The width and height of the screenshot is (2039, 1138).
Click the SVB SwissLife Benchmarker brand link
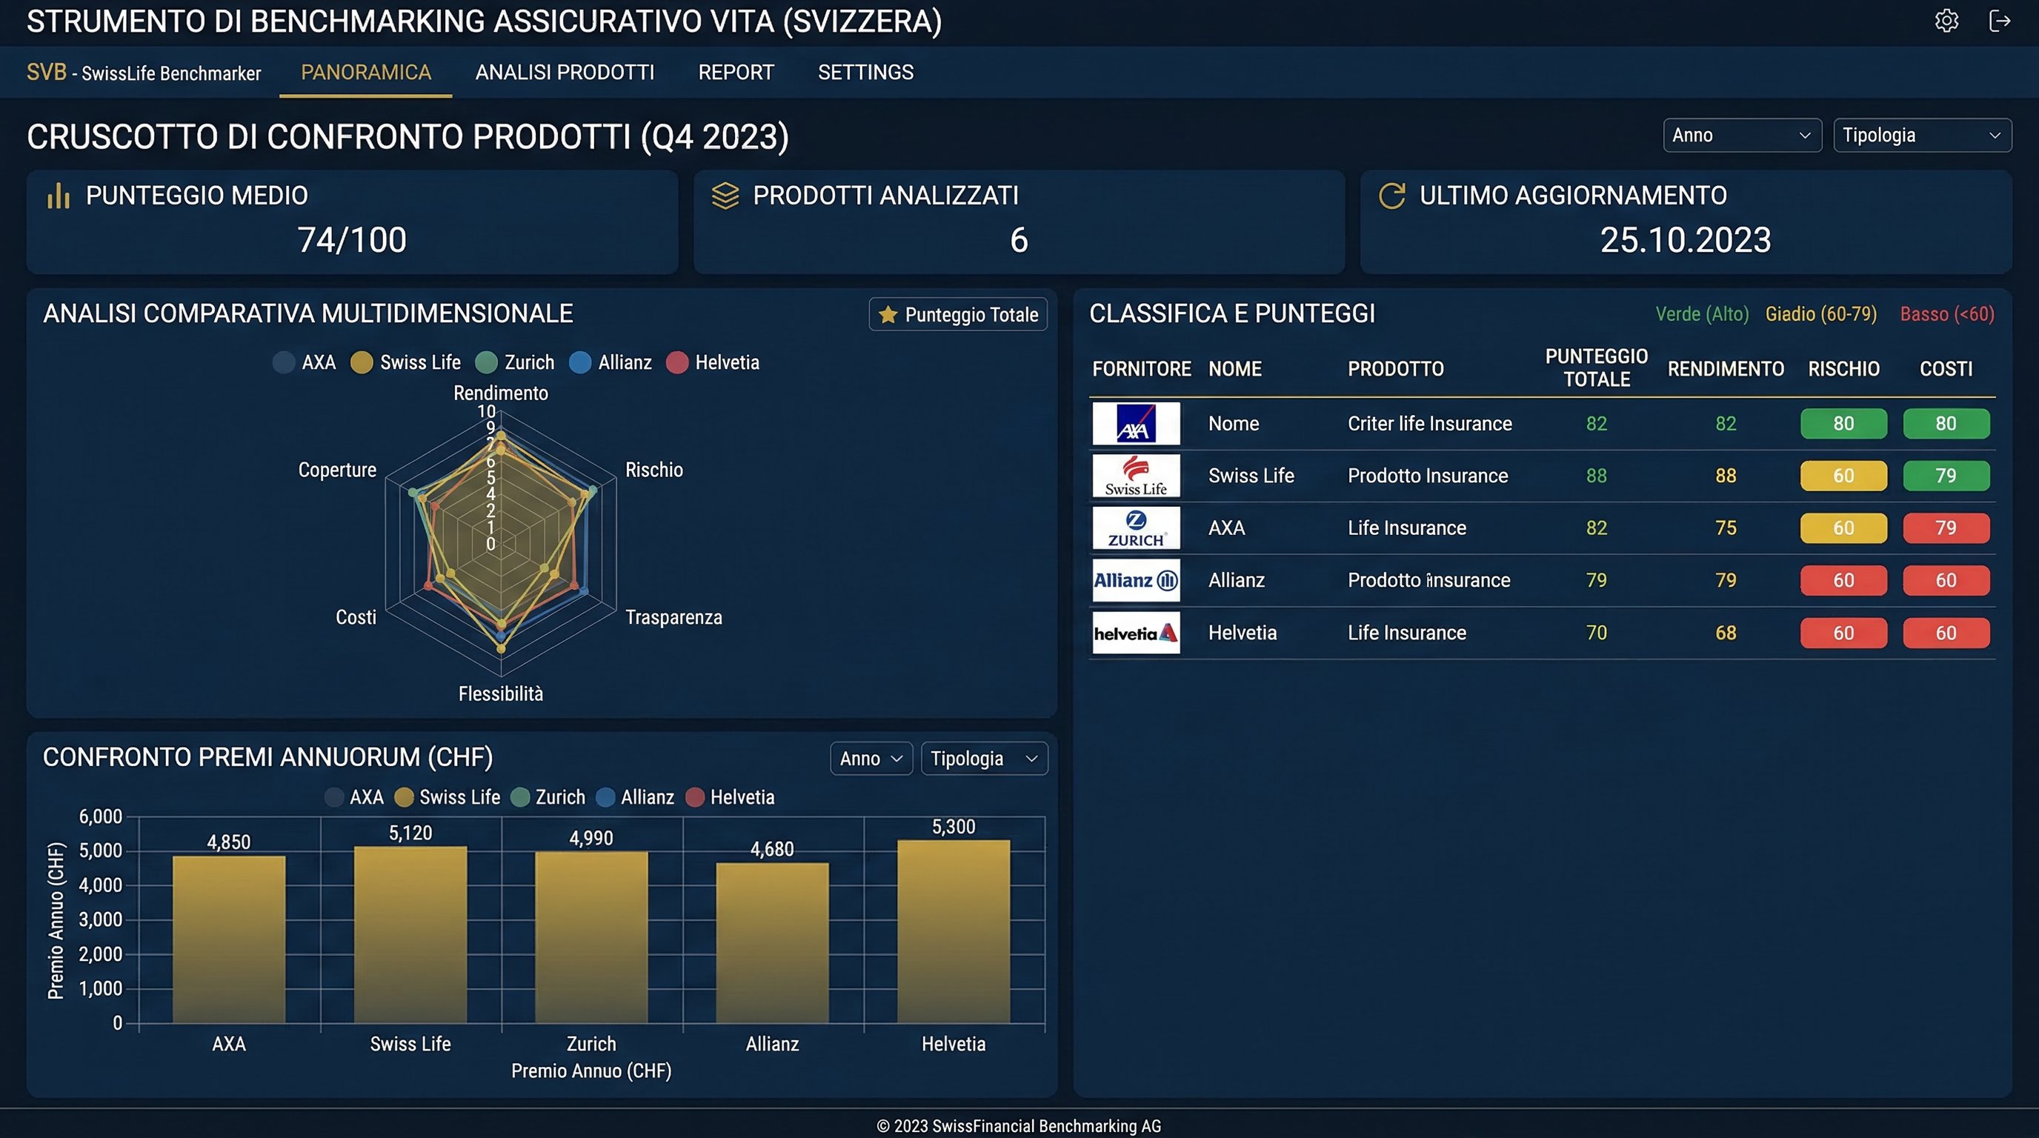coord(143,73)
